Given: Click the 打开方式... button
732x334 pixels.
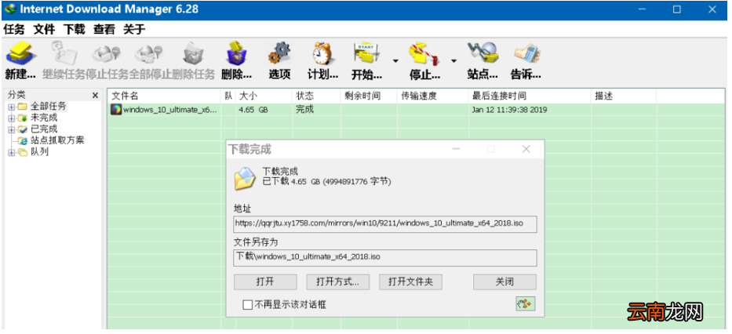Looking at the screenshot, I should tap(338, 281).
